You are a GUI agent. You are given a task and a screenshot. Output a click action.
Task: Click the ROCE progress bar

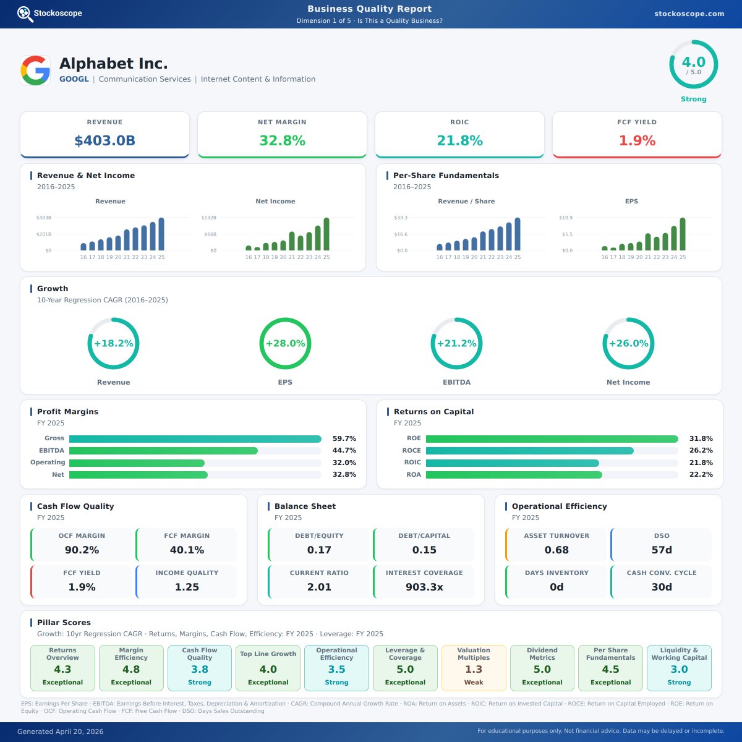(x=552, y=451)
